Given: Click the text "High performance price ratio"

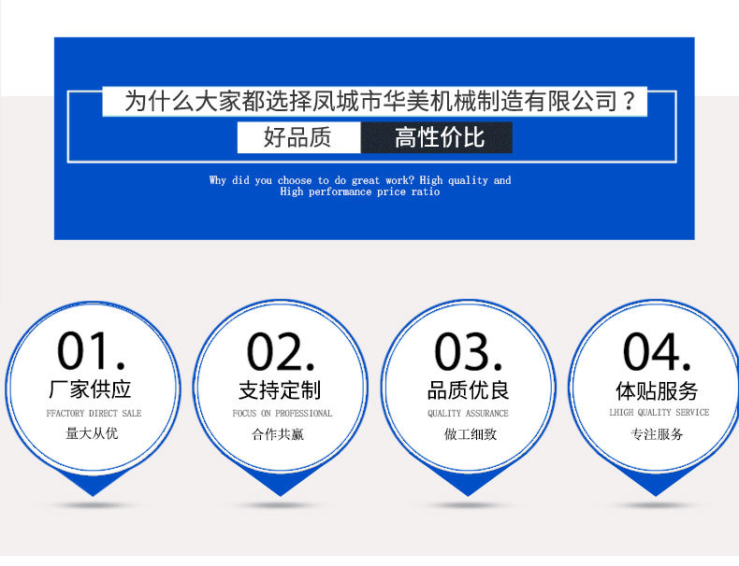Looking at the screenshot, I should pos(360,192).
